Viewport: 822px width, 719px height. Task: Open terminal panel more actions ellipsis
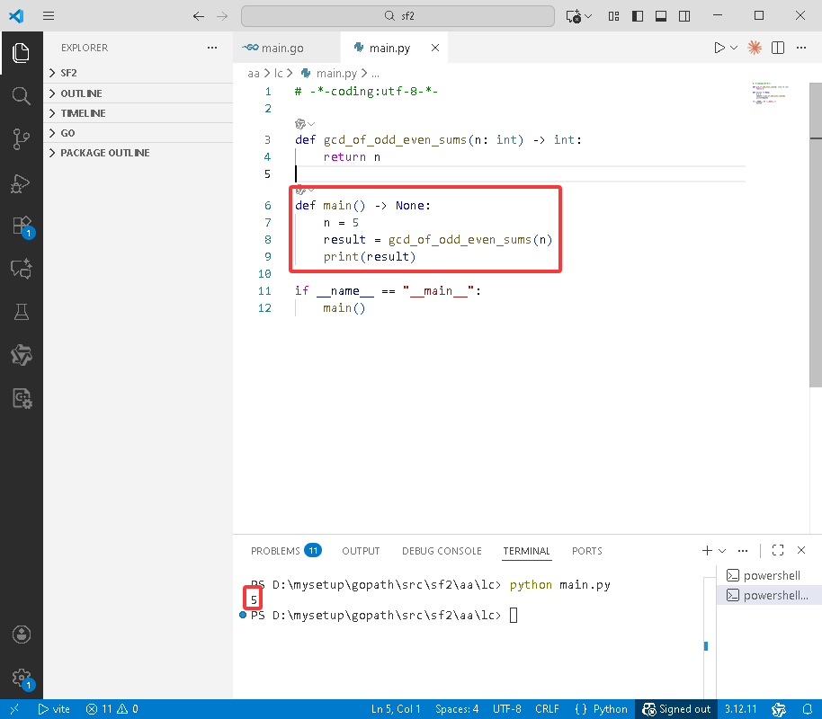pos(743,551)
